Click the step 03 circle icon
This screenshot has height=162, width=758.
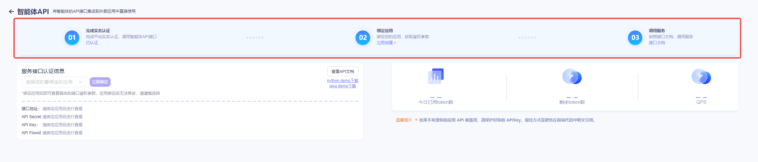tap(635, 37)
